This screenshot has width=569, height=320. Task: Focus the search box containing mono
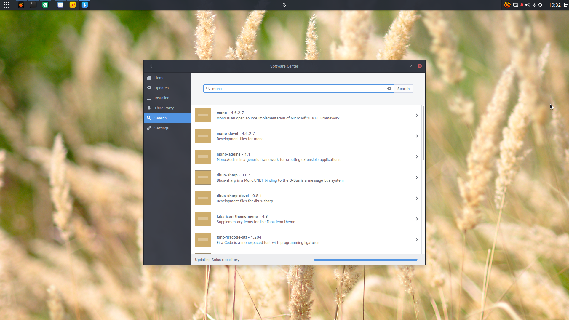[x=298, y=89]
